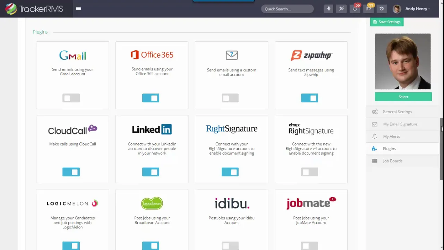This screenshot has height=250, width=444.
Task: Open the hamburger navigation menu
Action: 78,9
